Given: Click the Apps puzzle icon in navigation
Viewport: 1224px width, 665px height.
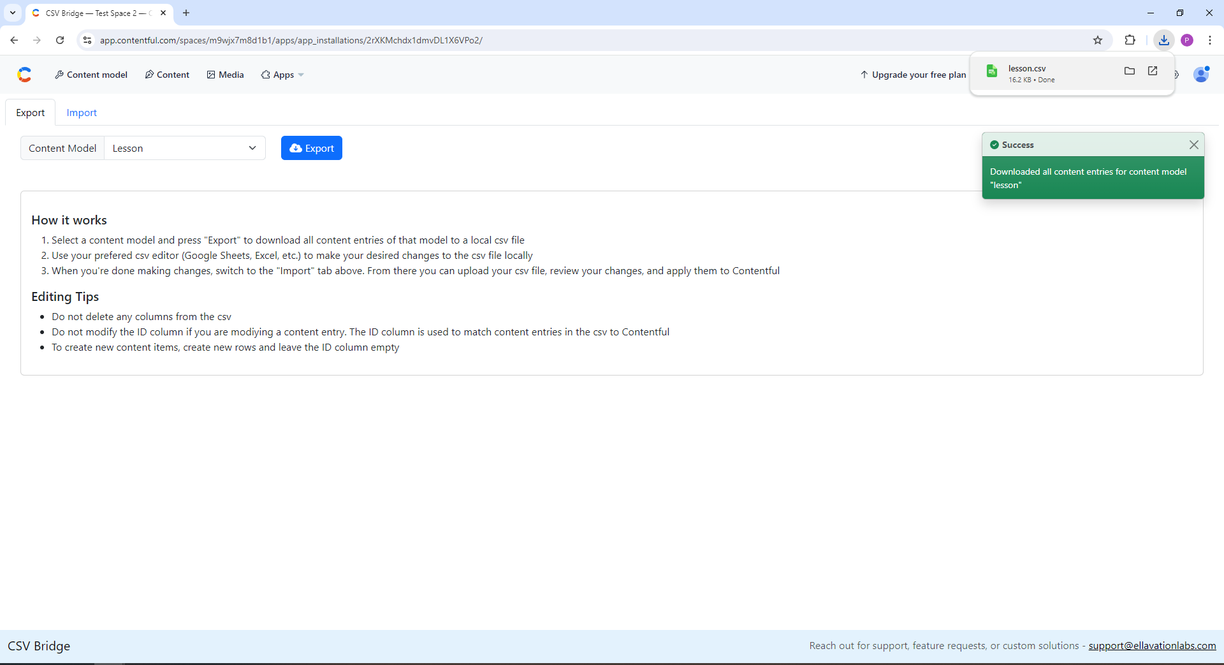Looking at the screenshot, I should (265, 75).
